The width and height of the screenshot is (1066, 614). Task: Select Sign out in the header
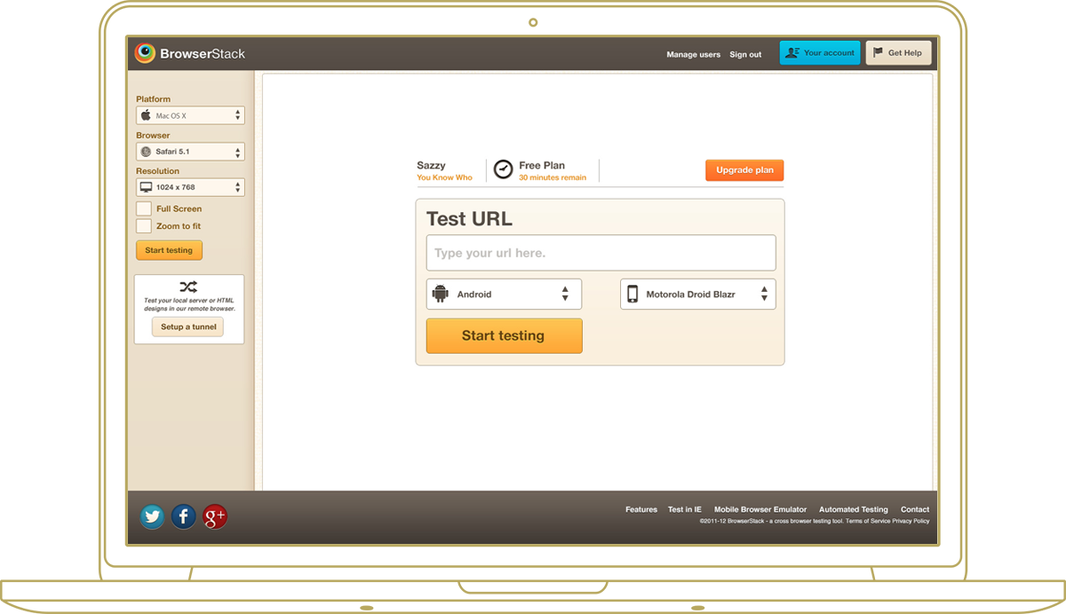pyautogui.click(x=745, y=54)
